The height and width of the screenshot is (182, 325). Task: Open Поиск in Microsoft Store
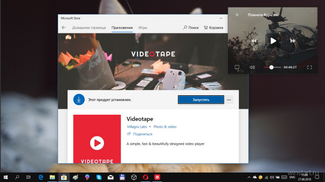pyautogui.click(x=191, y=27)
